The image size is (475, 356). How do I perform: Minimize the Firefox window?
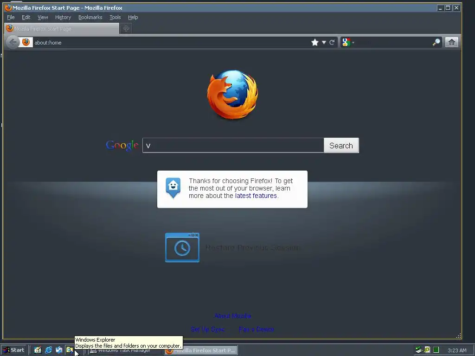pyautogui.click(x=440, y=8)
